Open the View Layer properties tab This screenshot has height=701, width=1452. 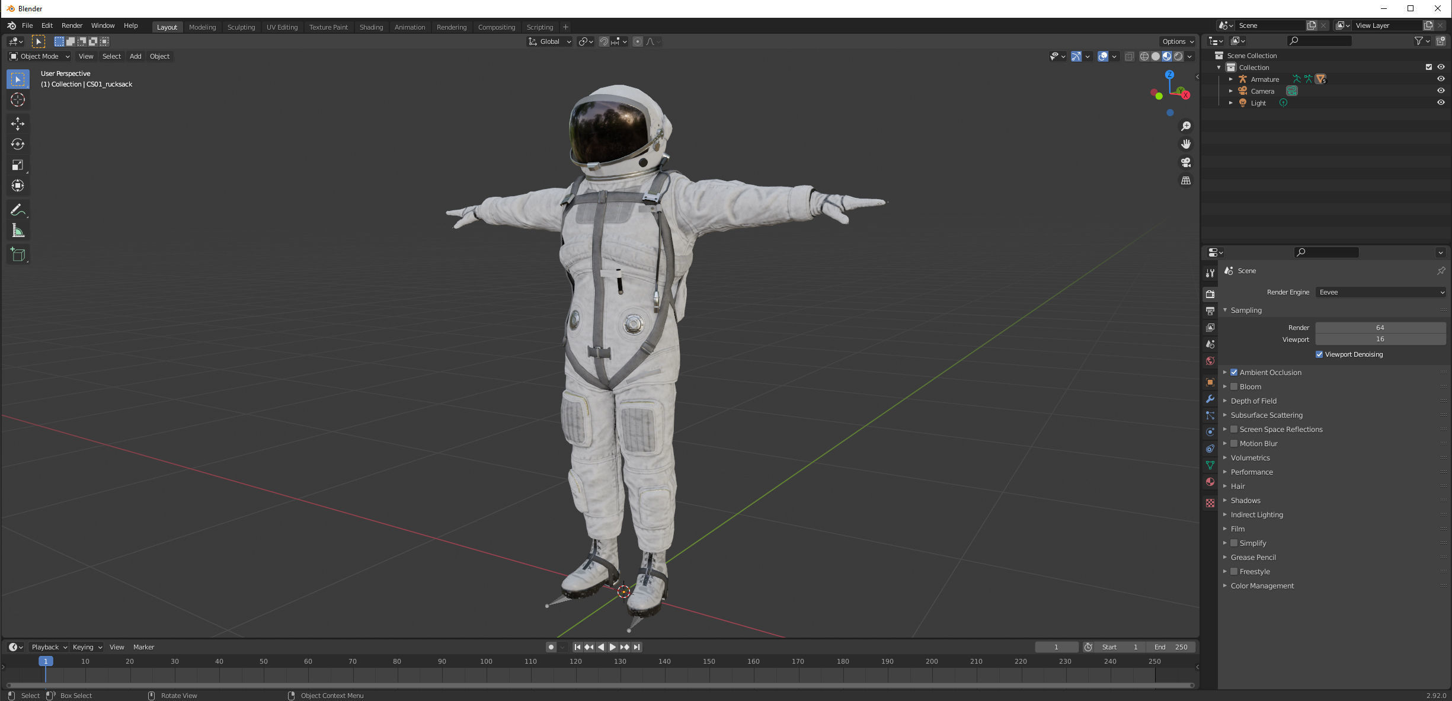1210,327
